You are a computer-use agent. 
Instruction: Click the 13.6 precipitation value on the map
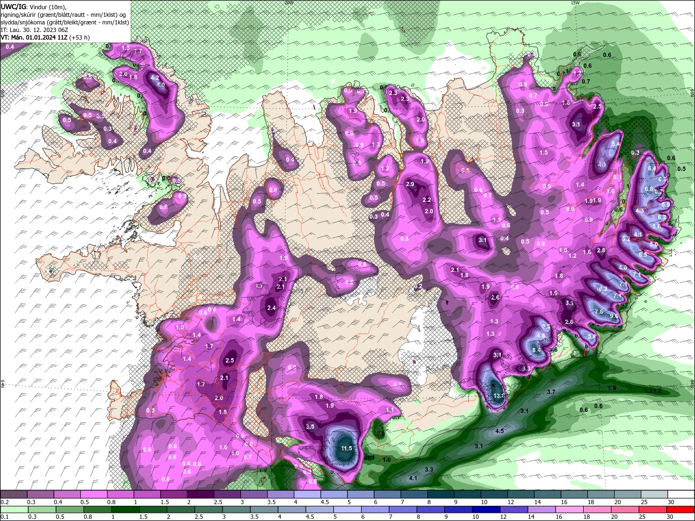499,396
